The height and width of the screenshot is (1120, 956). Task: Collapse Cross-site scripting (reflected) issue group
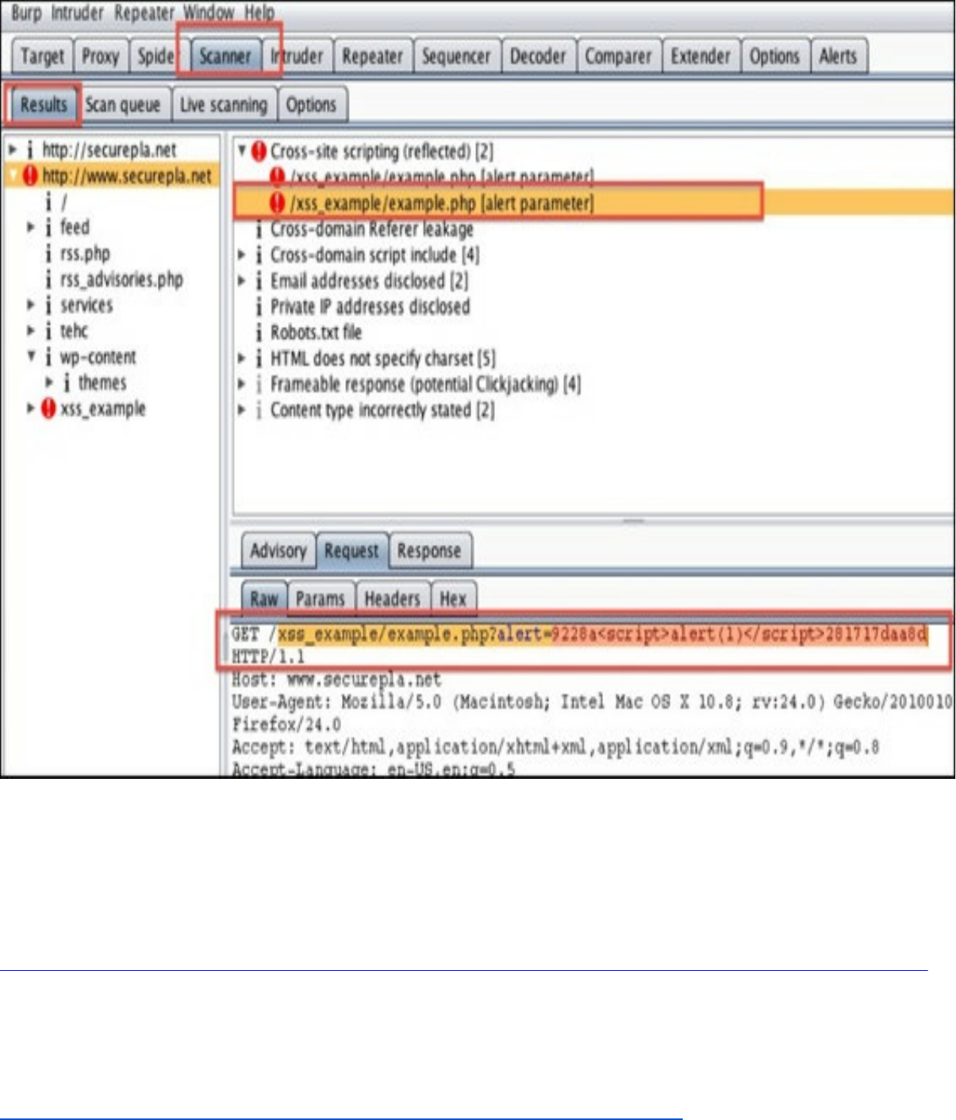[242, 151]
